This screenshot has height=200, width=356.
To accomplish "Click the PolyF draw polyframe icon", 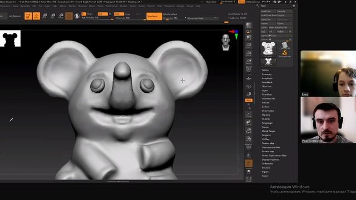I will (249, 147).
